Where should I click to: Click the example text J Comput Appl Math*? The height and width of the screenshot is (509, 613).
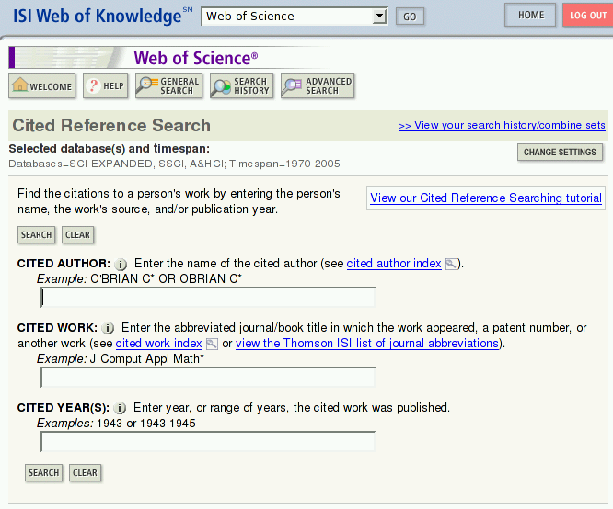point(147,358)
